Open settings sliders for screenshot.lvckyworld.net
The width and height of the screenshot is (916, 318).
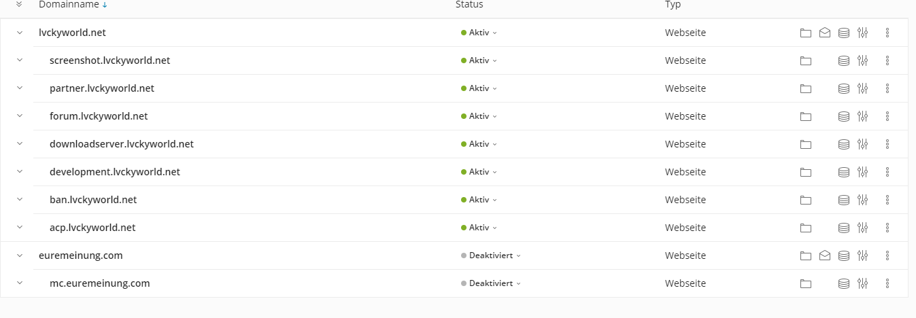click(x=863, y=60)
